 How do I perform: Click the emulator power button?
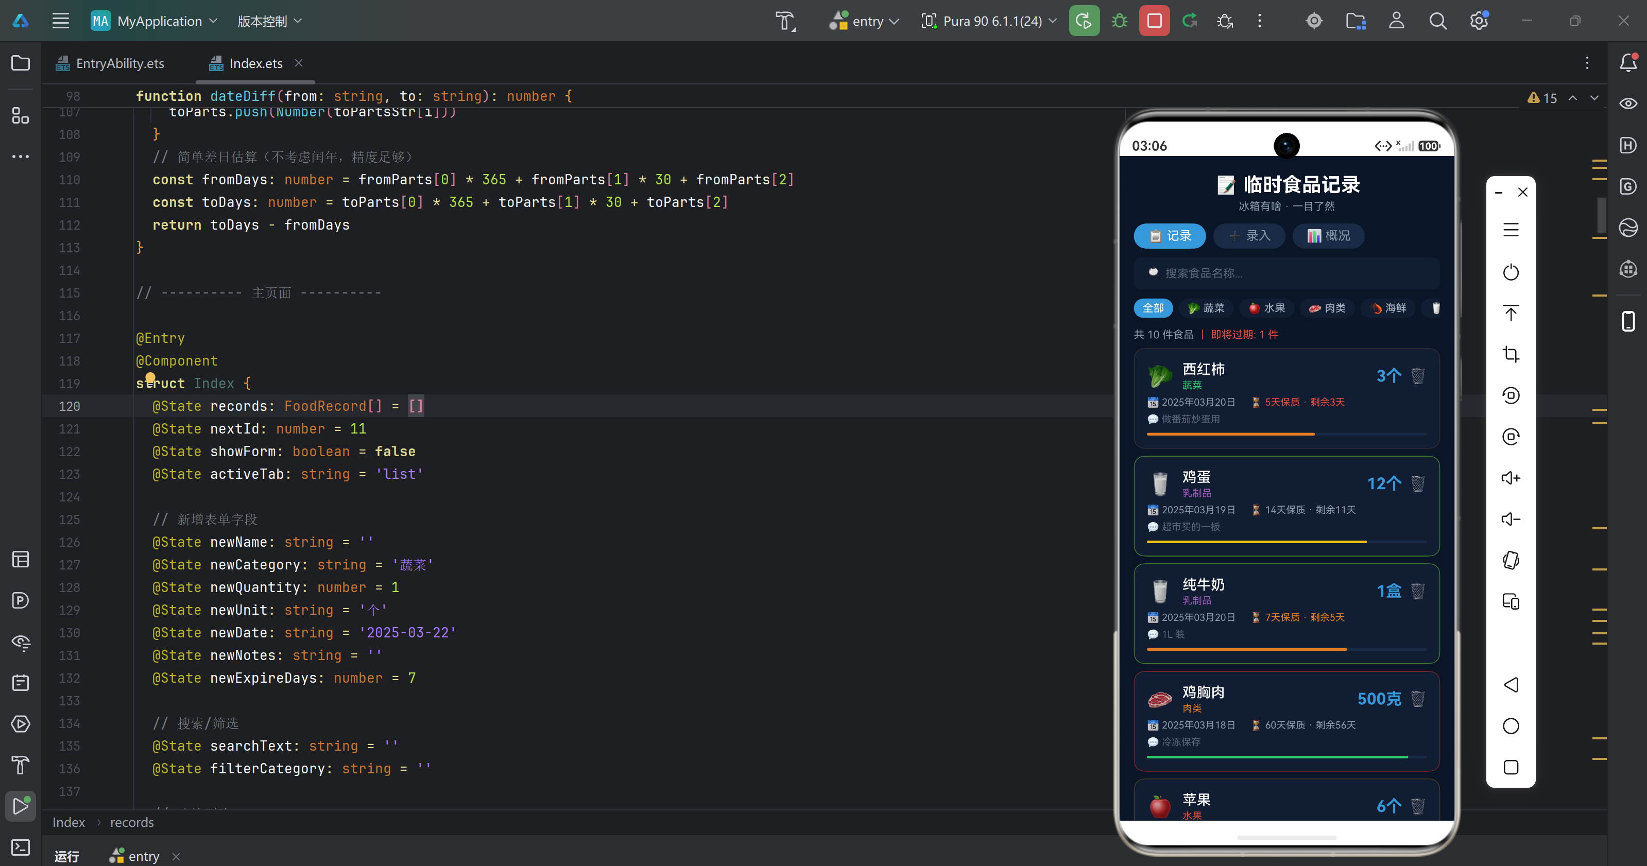1510,272
